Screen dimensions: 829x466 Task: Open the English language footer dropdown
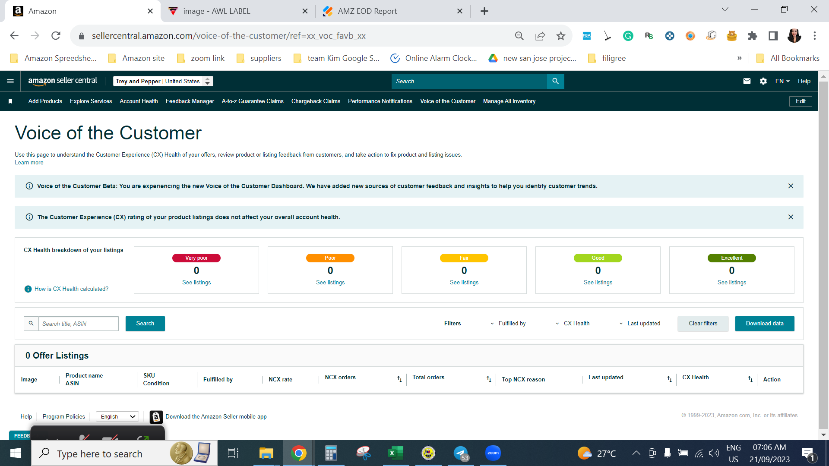tap(117, 417)
